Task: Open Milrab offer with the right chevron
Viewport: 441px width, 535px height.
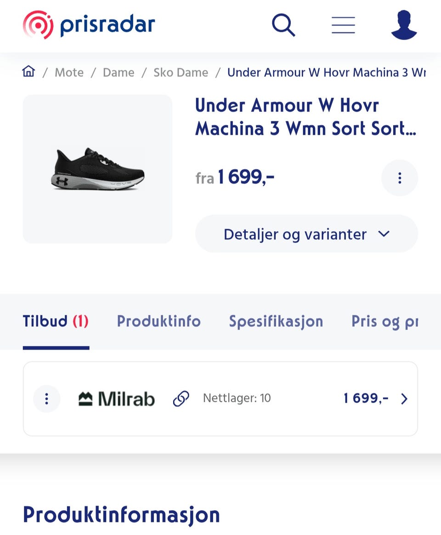Action: coord(404,398)
